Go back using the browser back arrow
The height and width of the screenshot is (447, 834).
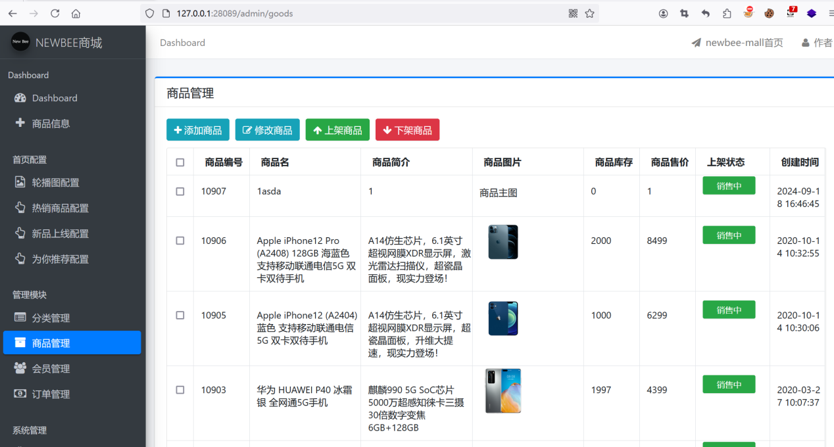(12, 13)
